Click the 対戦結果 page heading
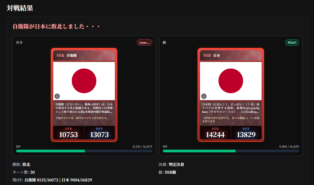Image resolution: width=314 pixels, height=185 pixels. tap(20, 8)
